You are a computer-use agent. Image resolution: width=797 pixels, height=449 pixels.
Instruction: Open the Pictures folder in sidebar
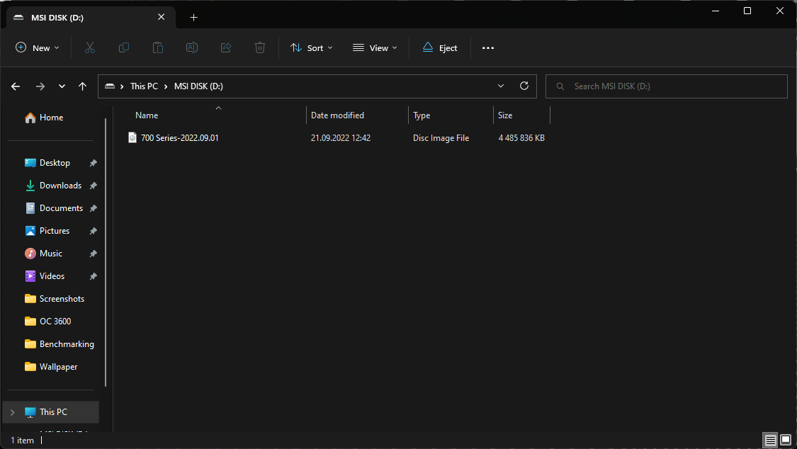click(x=53, y=230)
